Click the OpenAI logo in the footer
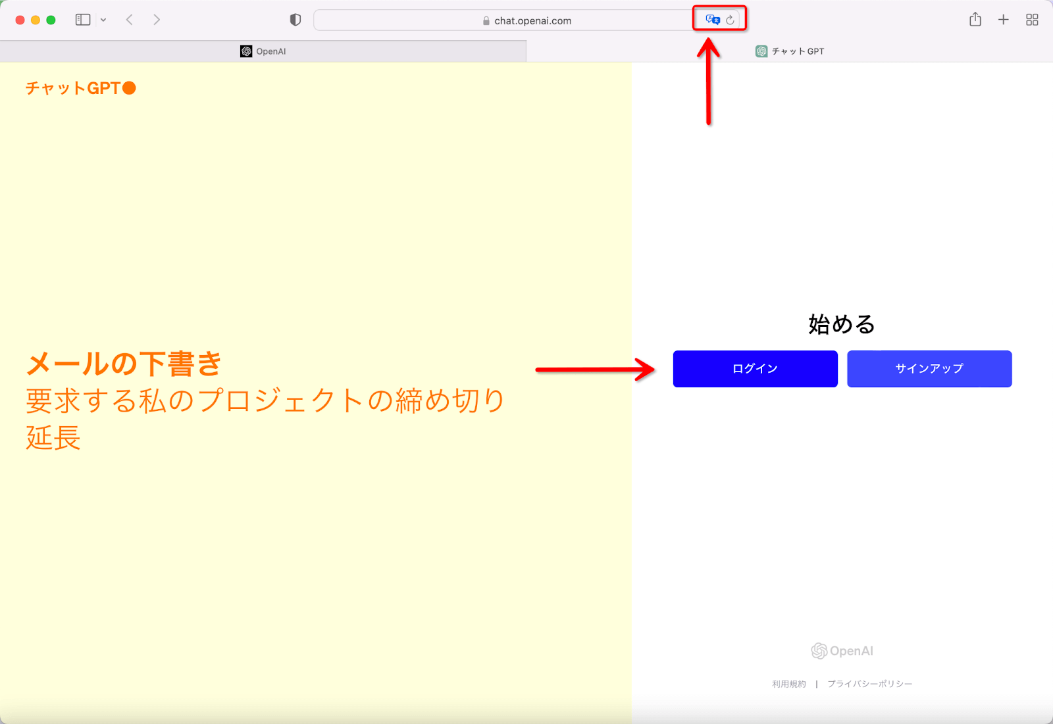The image size is (1053, 724). point(842,651)
